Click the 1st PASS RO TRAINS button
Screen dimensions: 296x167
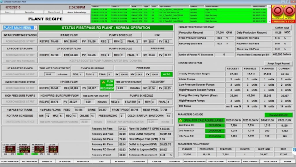click(x=20, y=110)
